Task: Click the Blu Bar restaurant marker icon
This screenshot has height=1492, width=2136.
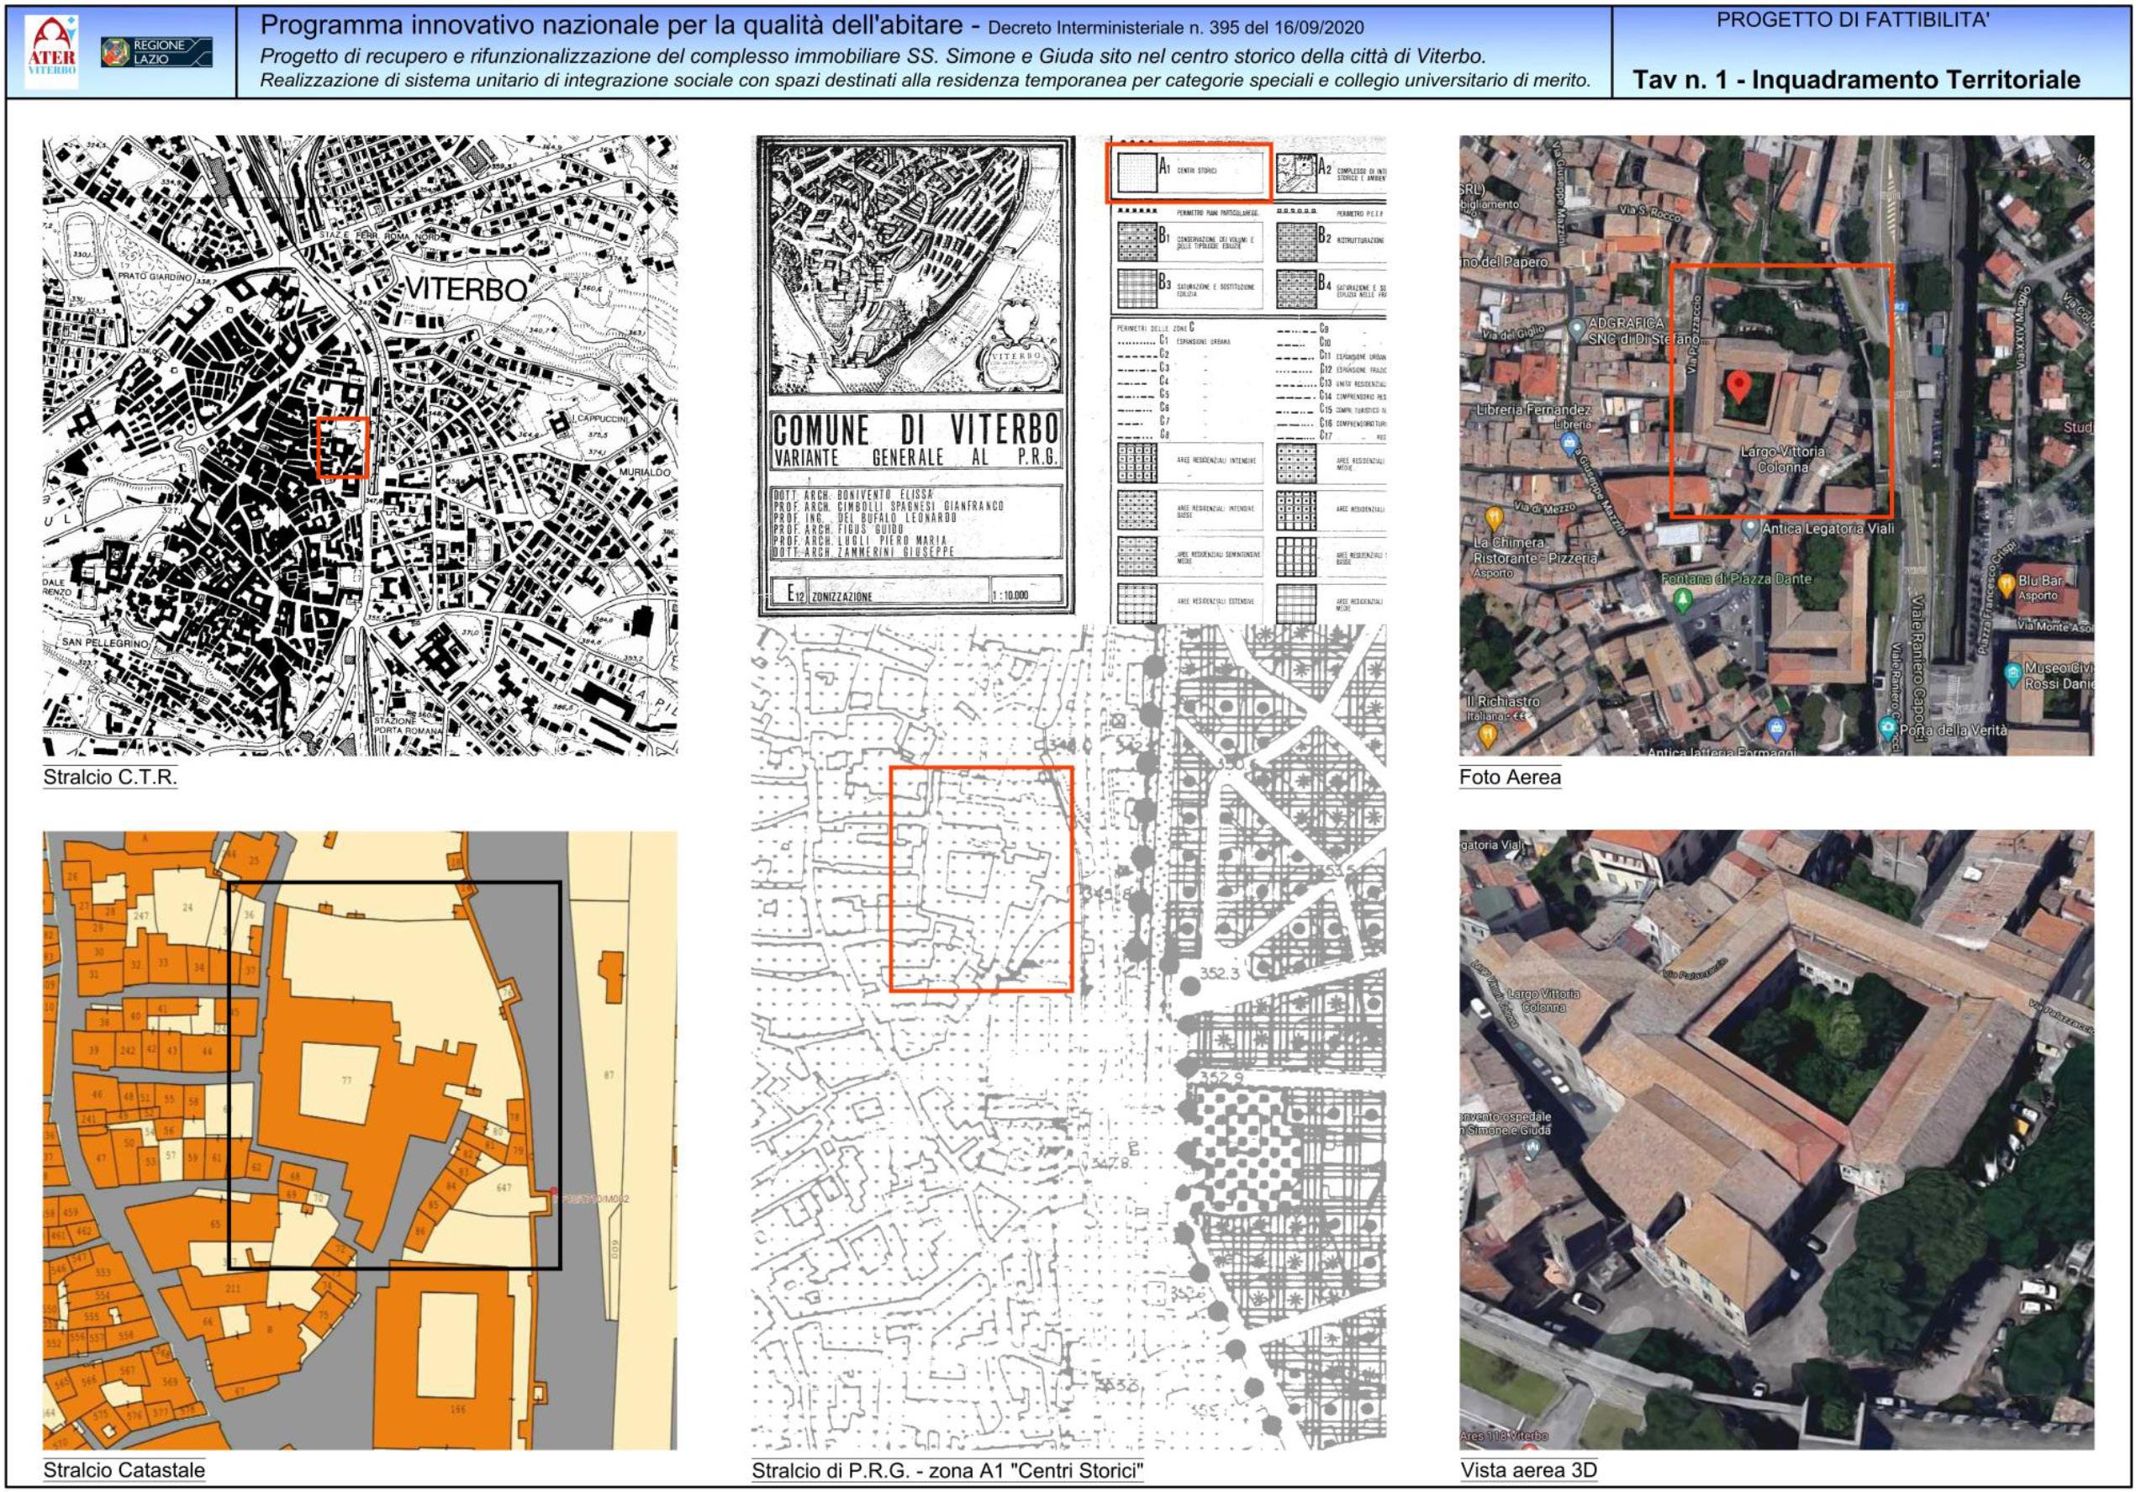Action: point(2007,585)
